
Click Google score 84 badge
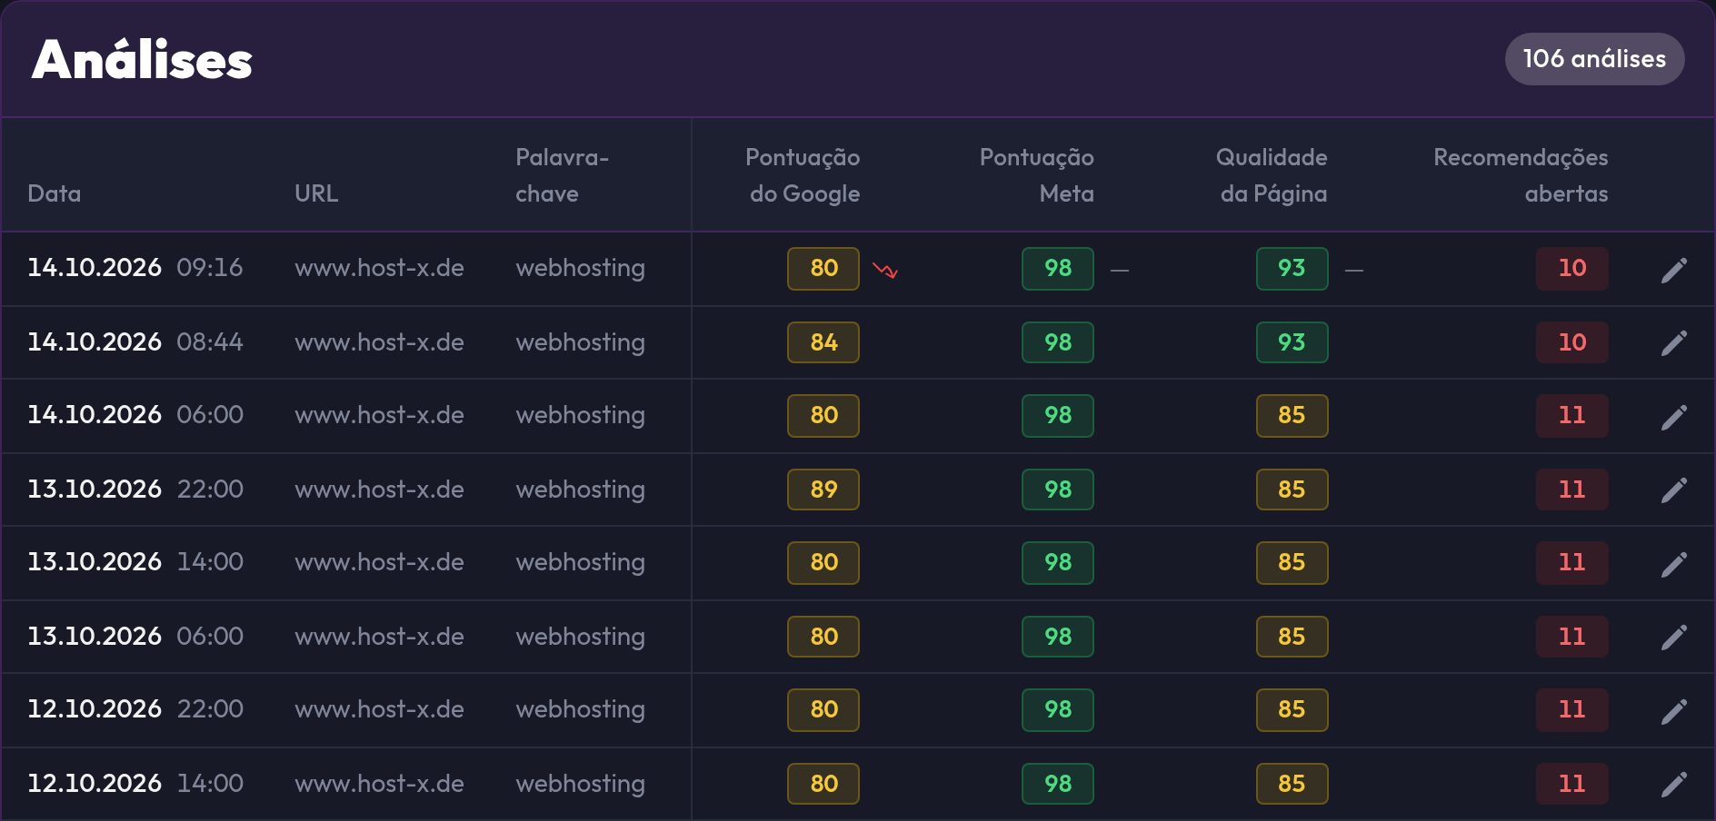coord(823,342)
